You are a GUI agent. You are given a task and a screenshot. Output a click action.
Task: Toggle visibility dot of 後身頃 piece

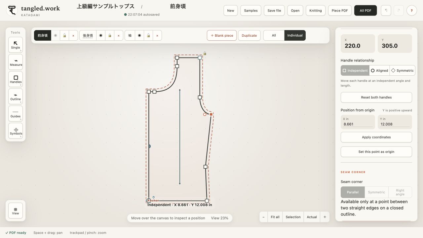(x=101, y=35)
